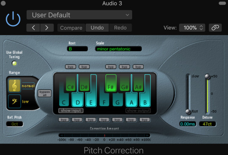Screen dimensions: 228x155
Task: Bypass the C note below keyboard
Action: [64, 120]
